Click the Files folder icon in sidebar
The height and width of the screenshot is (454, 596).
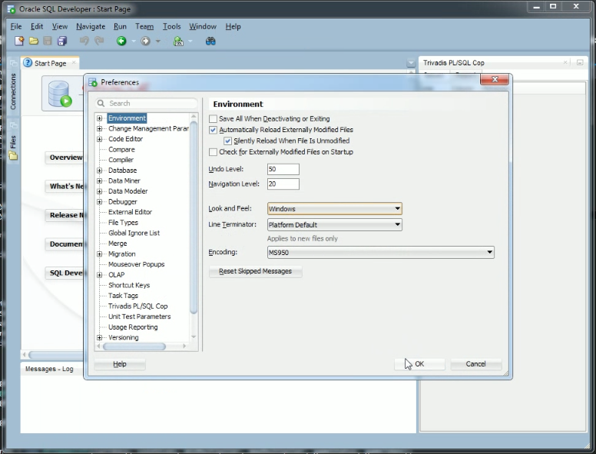pos(13,156)
